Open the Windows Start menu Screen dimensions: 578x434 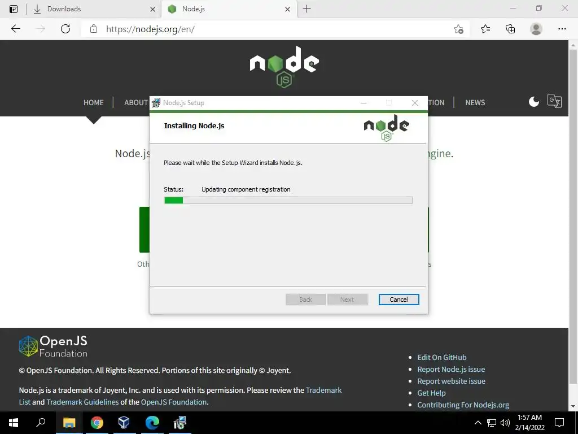tap(14, 423)
